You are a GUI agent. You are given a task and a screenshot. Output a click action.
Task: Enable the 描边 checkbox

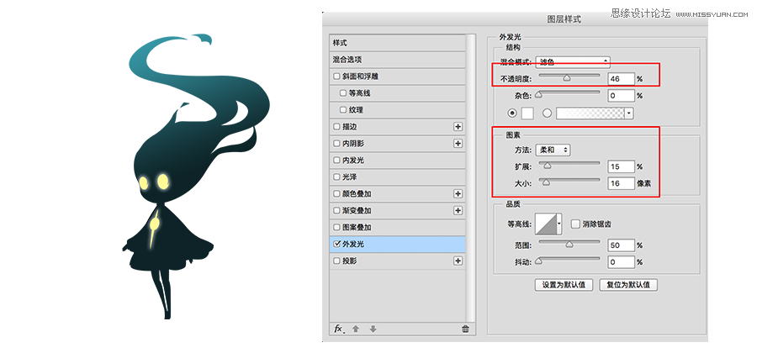(336, 127)
